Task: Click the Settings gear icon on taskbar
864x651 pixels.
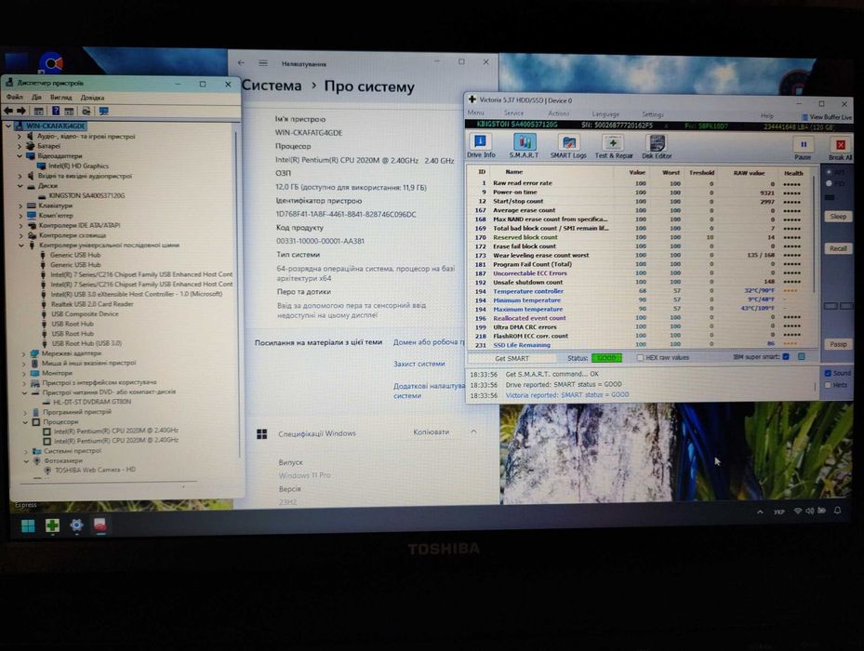Action: [x=76, y=525]
